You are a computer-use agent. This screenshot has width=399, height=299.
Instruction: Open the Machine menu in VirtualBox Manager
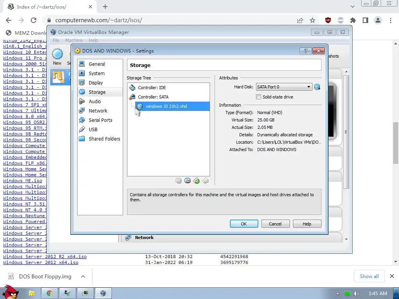(74, 40)
